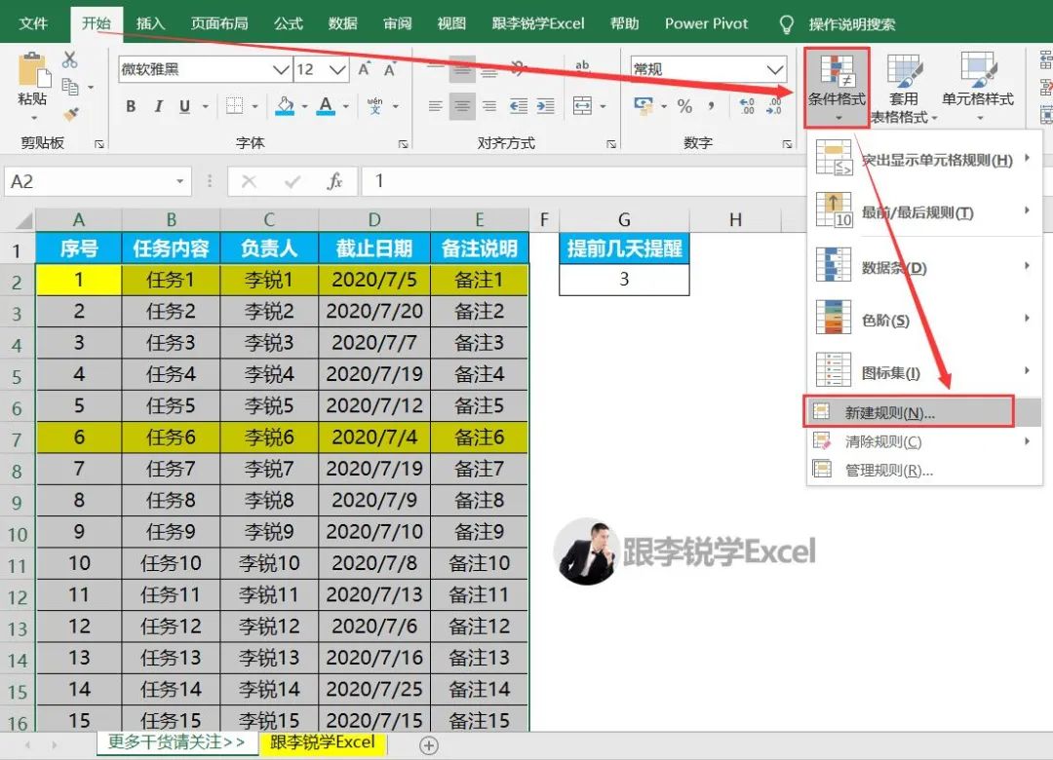Viewport: 1053px width, 760px height.
Task: Increase the indent
Action: pos(546,106)
